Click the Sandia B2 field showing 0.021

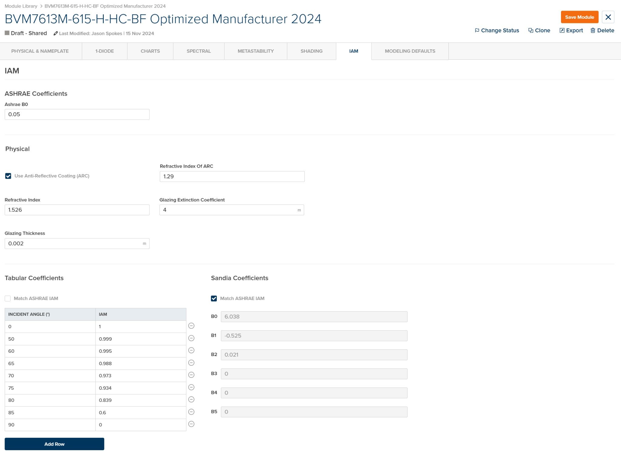314,355
